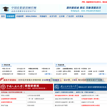The width and height of the screenshot is (107, 107).
Task: Open 人力资源 major link
Action: pos(59,71)
